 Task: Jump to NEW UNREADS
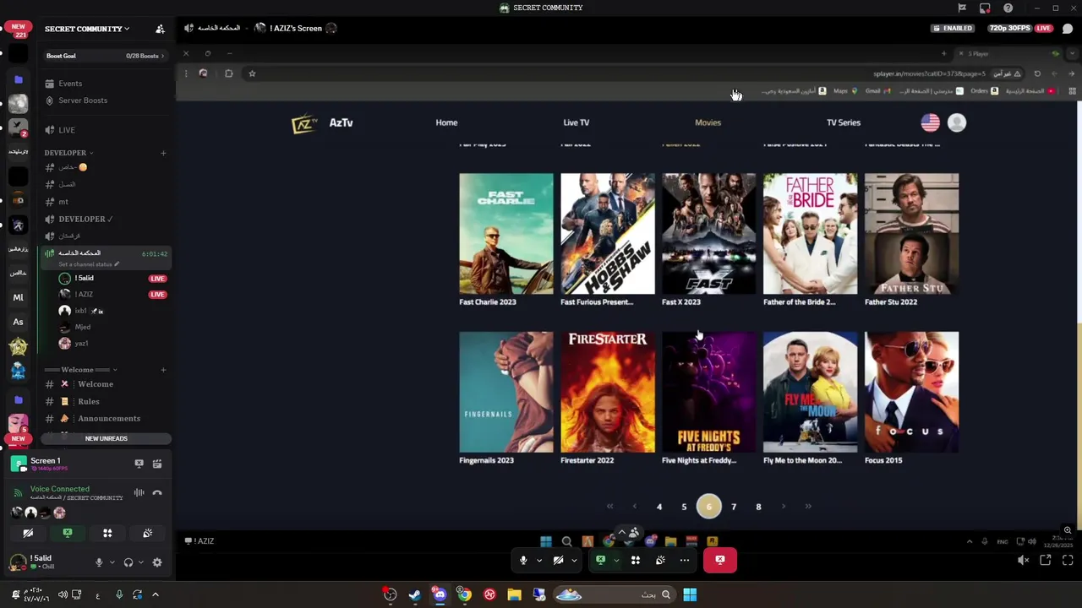[x=106, y=438]
